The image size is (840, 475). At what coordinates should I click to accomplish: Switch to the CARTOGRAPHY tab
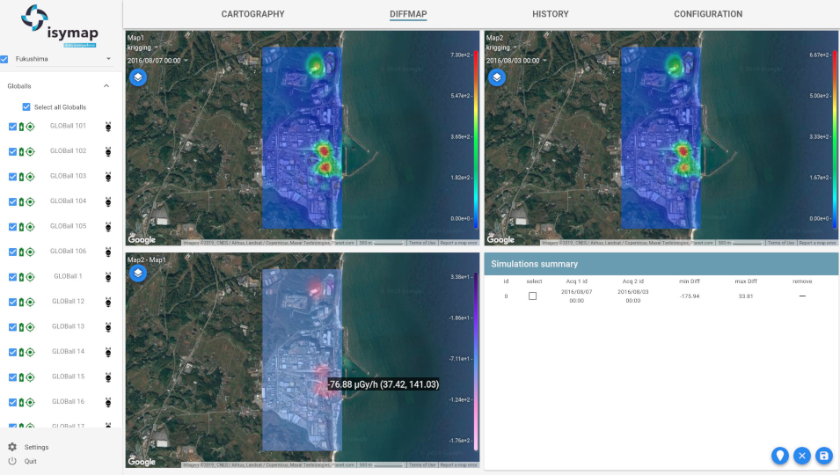coord(252,14)
